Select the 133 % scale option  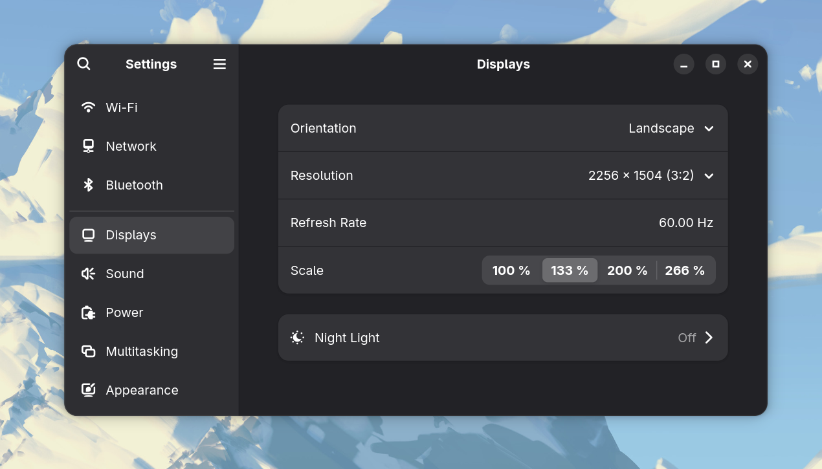[x=570, y=270]
